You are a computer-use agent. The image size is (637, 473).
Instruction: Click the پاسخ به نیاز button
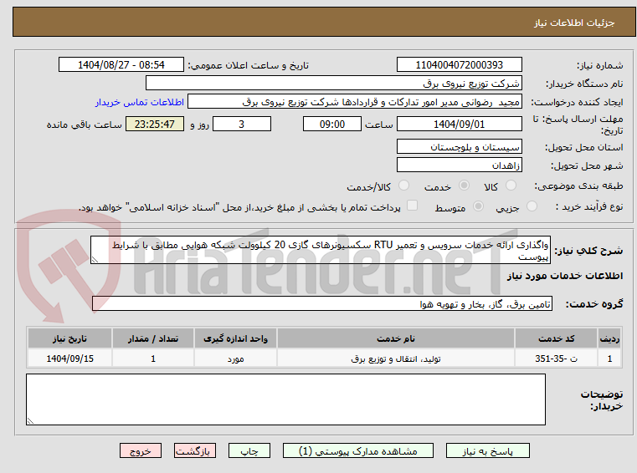pyautogui.click(x=487, y=450)
